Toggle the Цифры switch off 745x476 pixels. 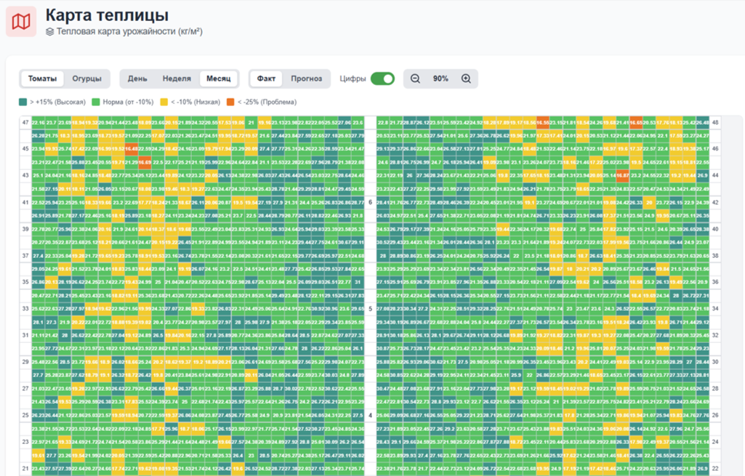pyautogui.click(x=382, y=78)
